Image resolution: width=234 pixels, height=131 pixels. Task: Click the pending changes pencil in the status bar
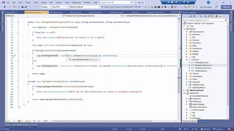(195, 129)
